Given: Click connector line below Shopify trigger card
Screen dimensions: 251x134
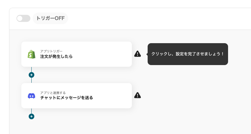Looking at the screenshot, I should pyautogui.click(x=31, y=69).
